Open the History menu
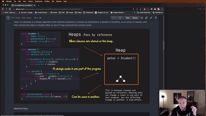The height and width of the screenshot is (116, 206). (31, 1)
